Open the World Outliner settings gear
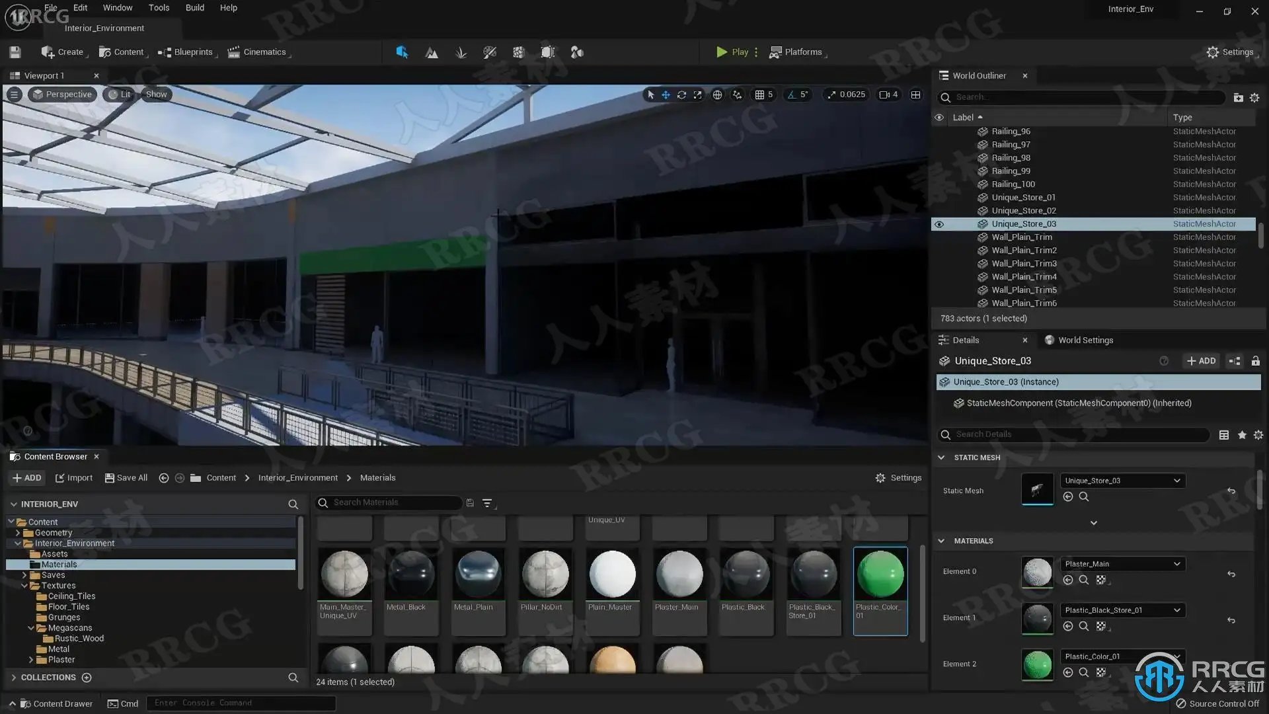Screen dimensions: 1269x714 click(x=1254, y=97)
